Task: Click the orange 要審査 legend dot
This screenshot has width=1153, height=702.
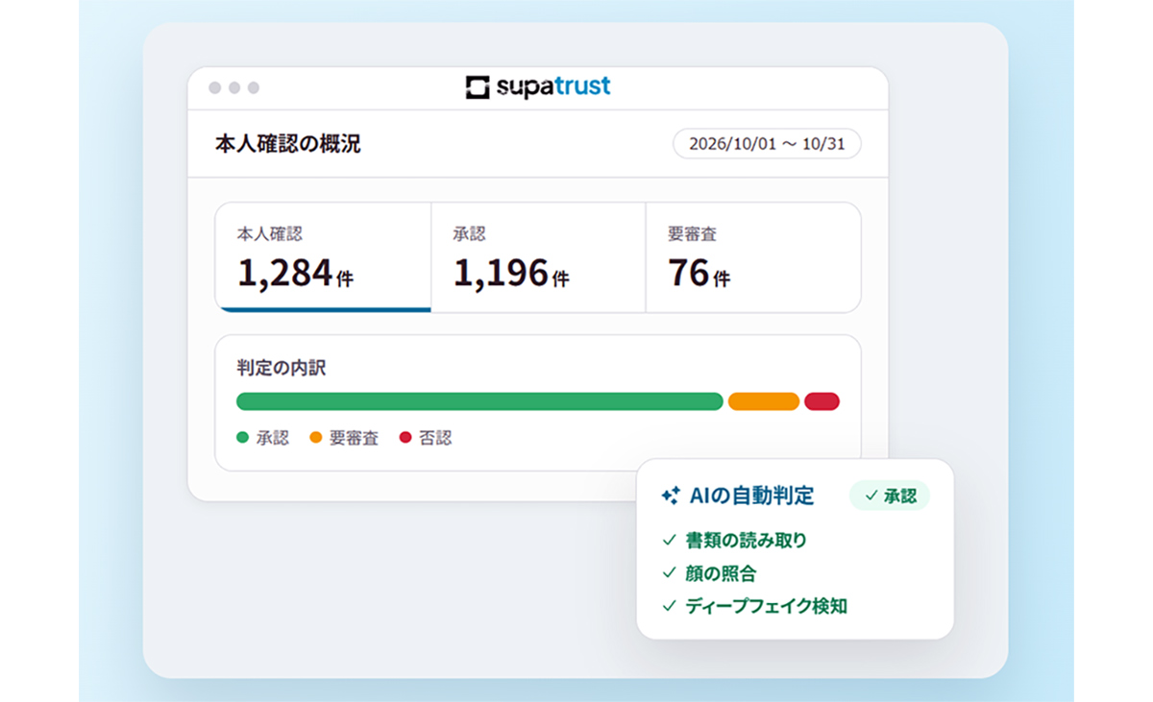Action: click(x=316, y=438)
